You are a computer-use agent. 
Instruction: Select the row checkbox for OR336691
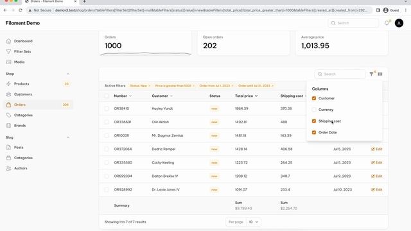(x=107, y=122)
